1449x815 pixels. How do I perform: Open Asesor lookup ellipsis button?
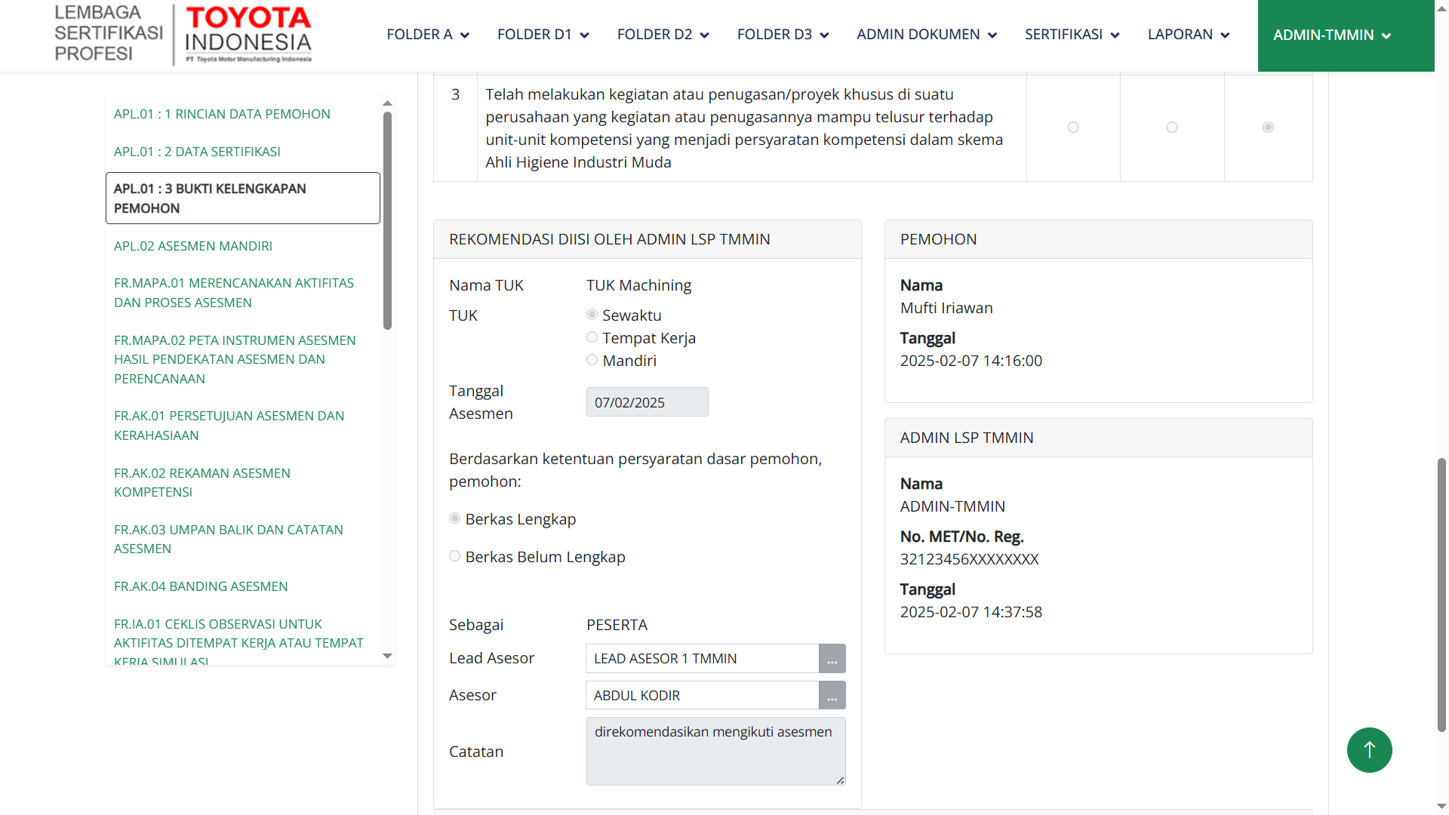[x=832, y=696]
